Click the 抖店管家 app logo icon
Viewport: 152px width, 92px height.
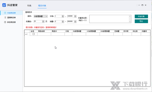click(x=4, y=5)
